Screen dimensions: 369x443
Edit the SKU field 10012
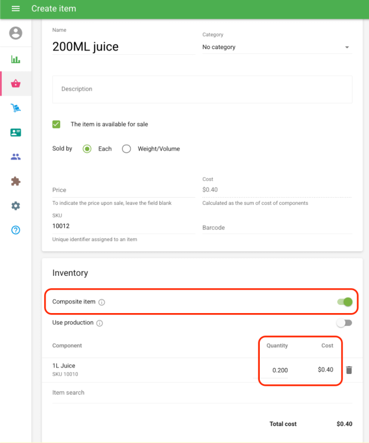123,226
